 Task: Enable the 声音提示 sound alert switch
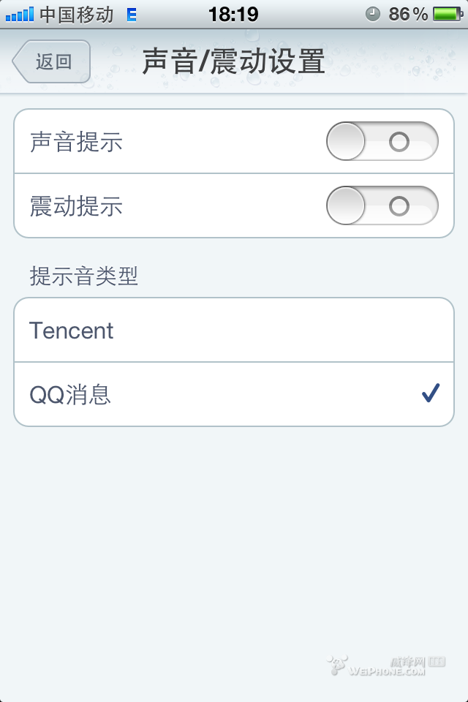point(383,140)
